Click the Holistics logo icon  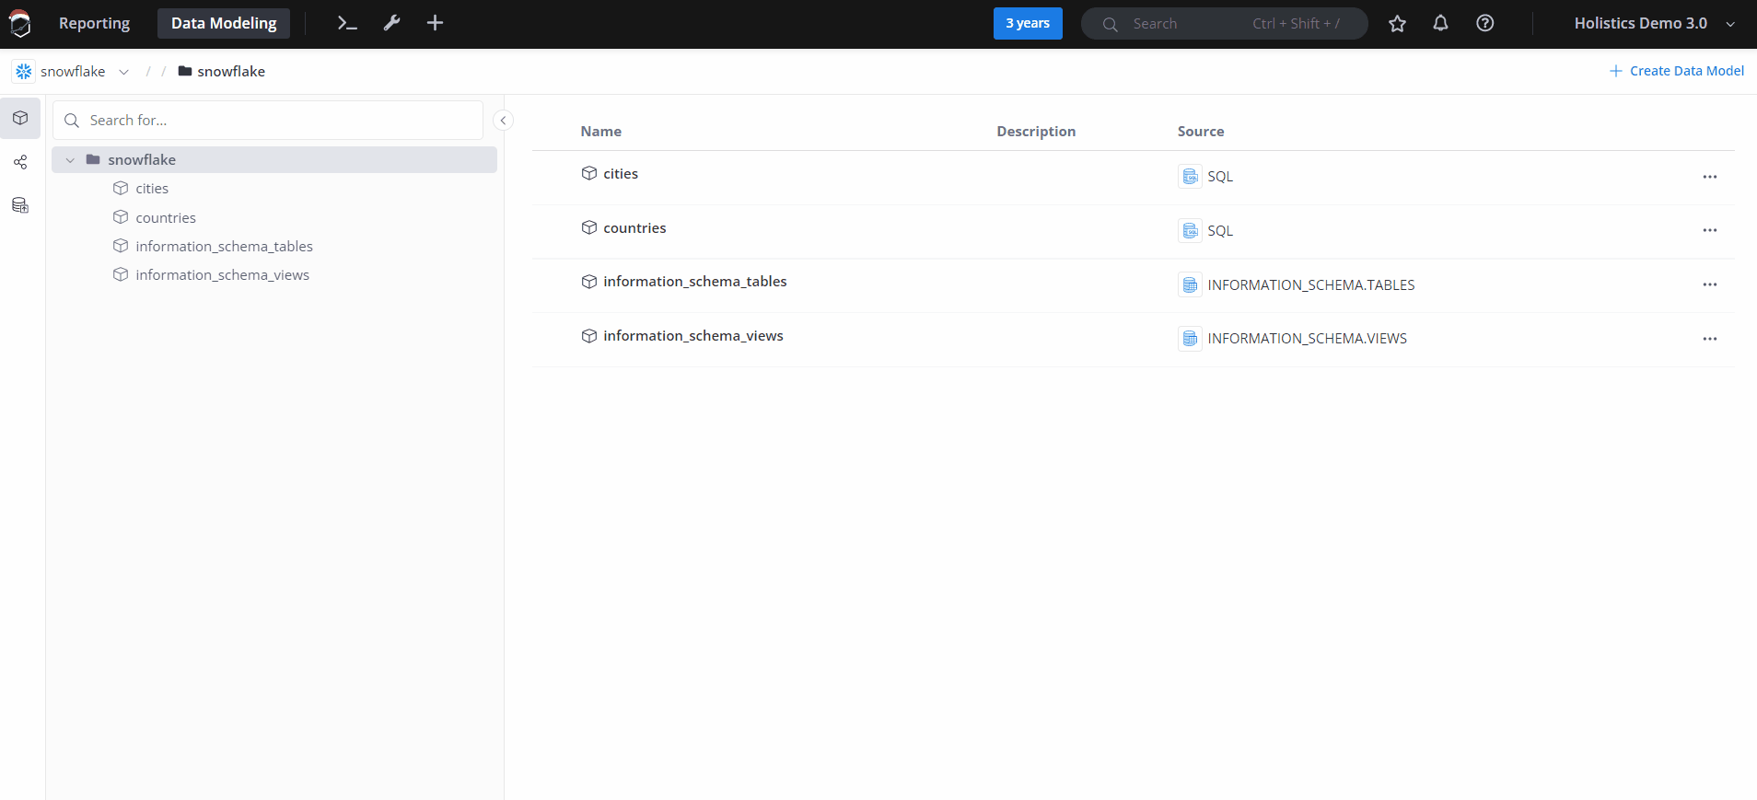click(19, 23)
